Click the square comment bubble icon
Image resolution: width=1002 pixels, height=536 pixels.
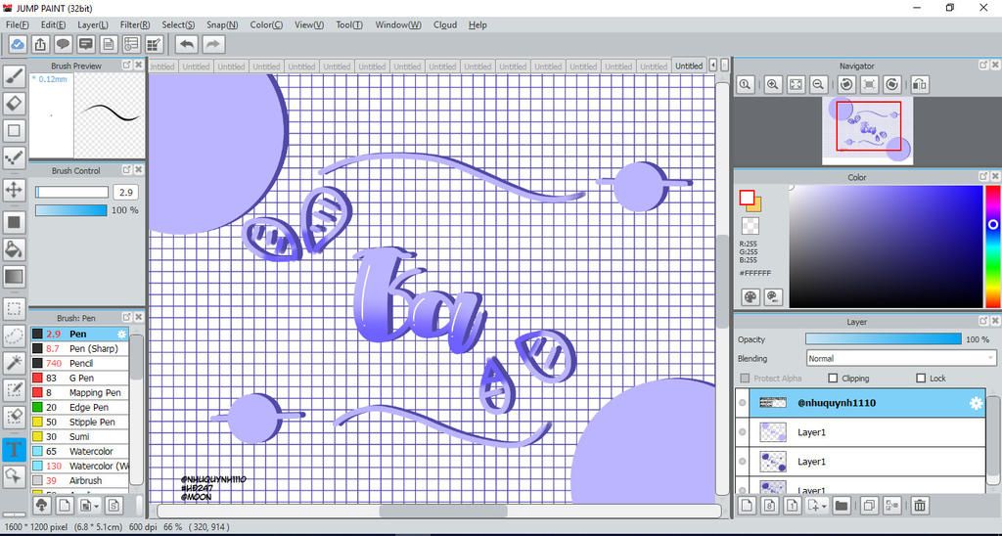86,44
